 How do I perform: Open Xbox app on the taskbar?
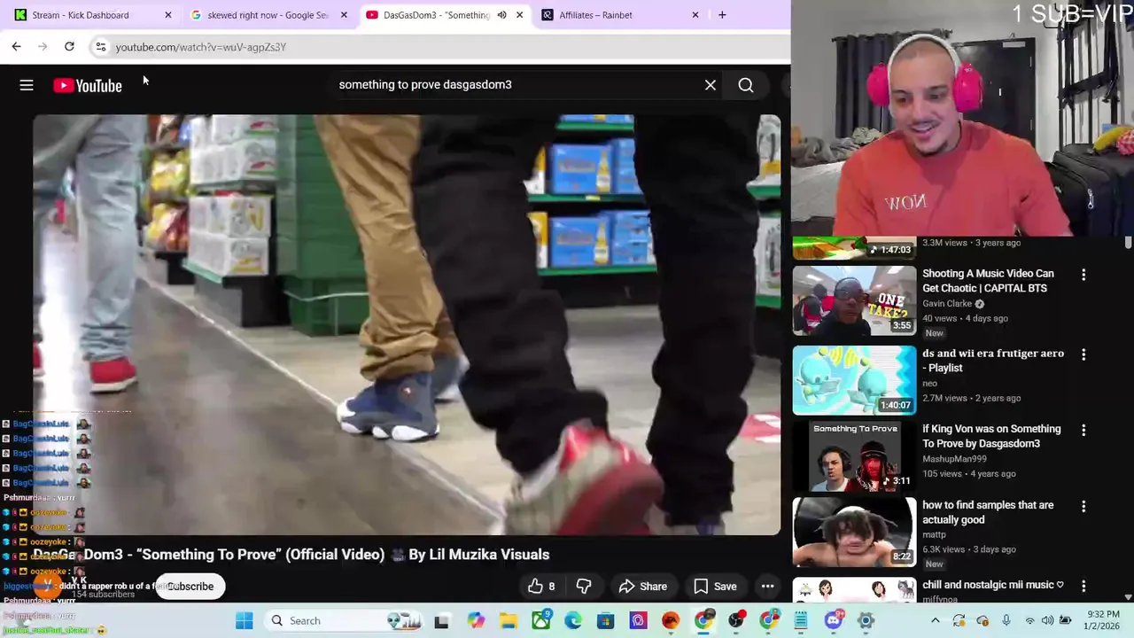(540, 620)
